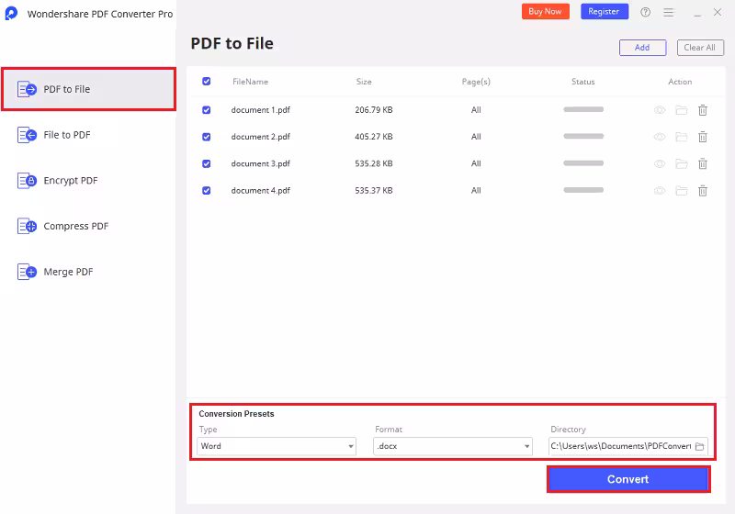Screen dimensions: 735x514
Task: Click the Compress PDF sidebar icon
Action: (x=27, y=226)
